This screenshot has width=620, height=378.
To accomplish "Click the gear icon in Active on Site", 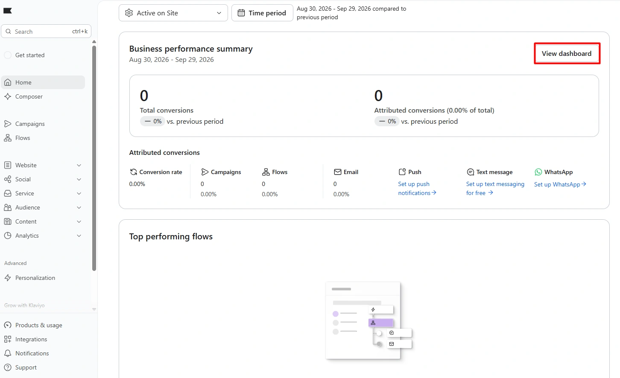I will coord(129,13).
